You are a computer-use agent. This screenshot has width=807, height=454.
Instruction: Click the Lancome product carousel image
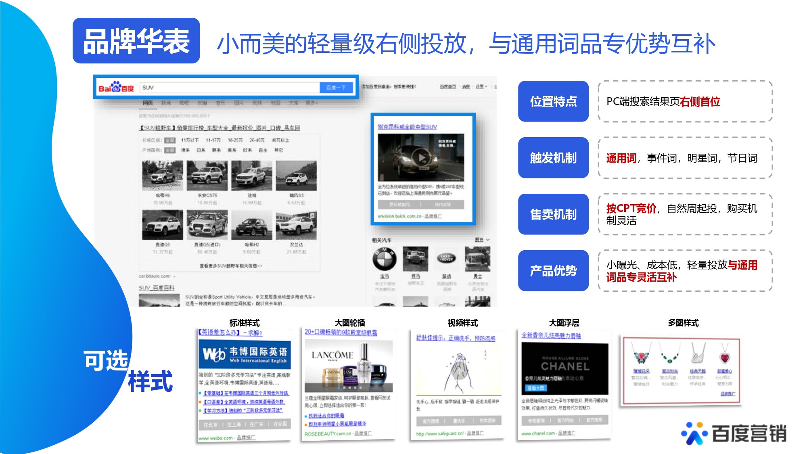(x=349, y=366)
